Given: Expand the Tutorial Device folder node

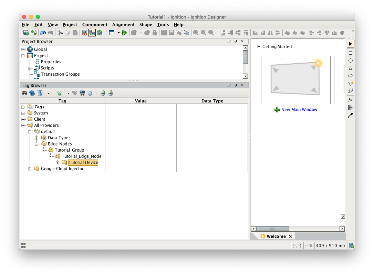Looking at the screenshot, I should 58,163.
